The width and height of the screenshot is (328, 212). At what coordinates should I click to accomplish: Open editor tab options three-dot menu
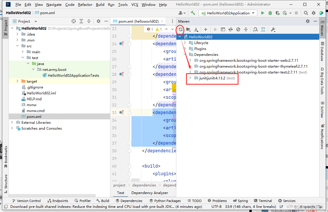click(x=173, y=21)
